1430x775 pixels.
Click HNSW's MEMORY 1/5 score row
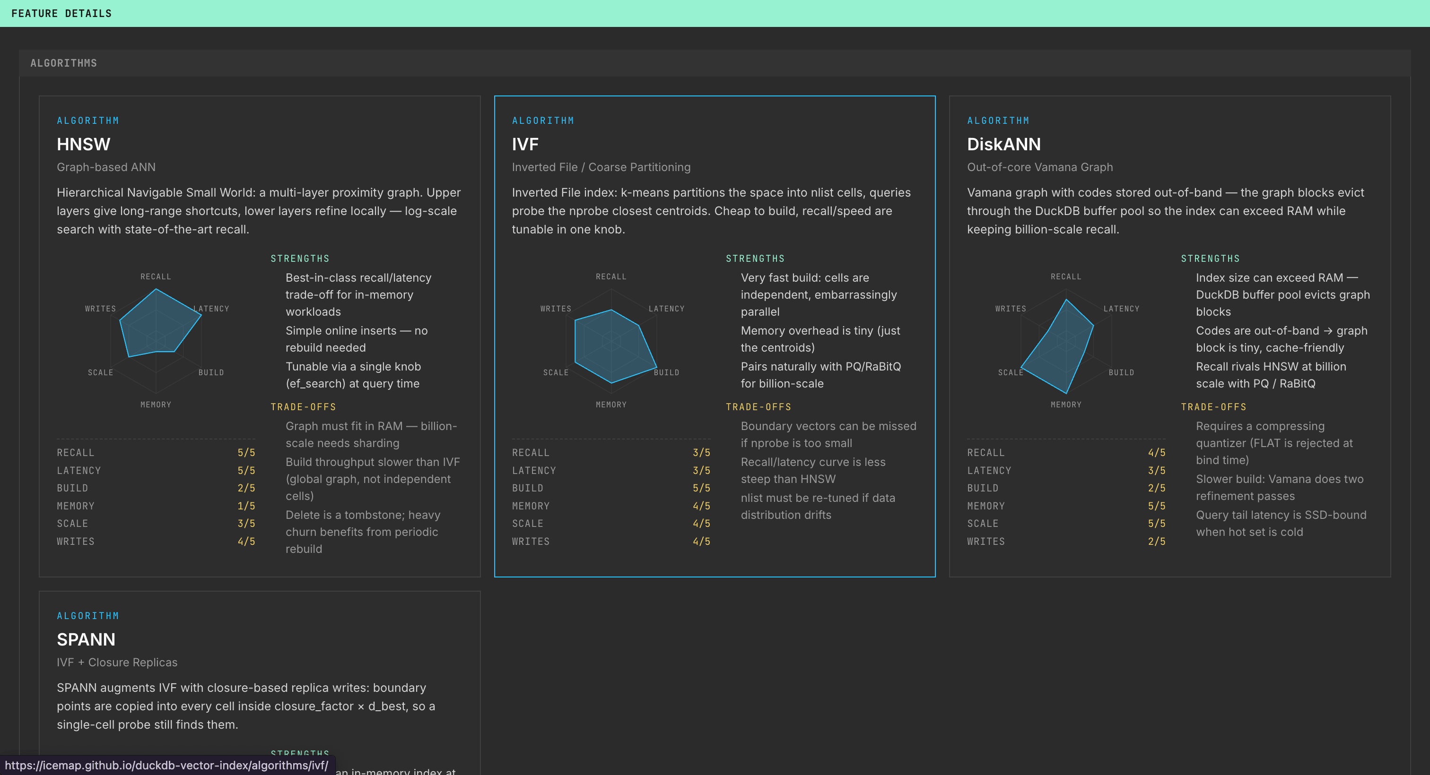click(156, 506)
